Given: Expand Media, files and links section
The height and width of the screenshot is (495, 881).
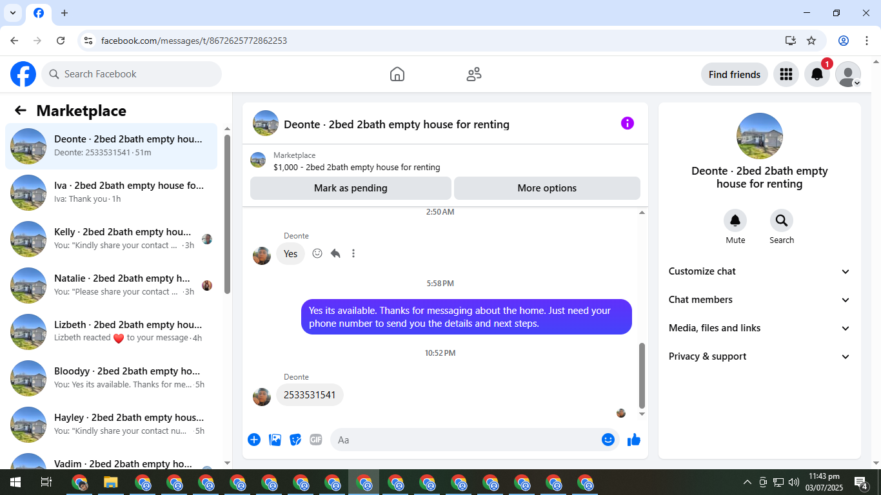Looking at the screenshot, I should click(760, 328).
